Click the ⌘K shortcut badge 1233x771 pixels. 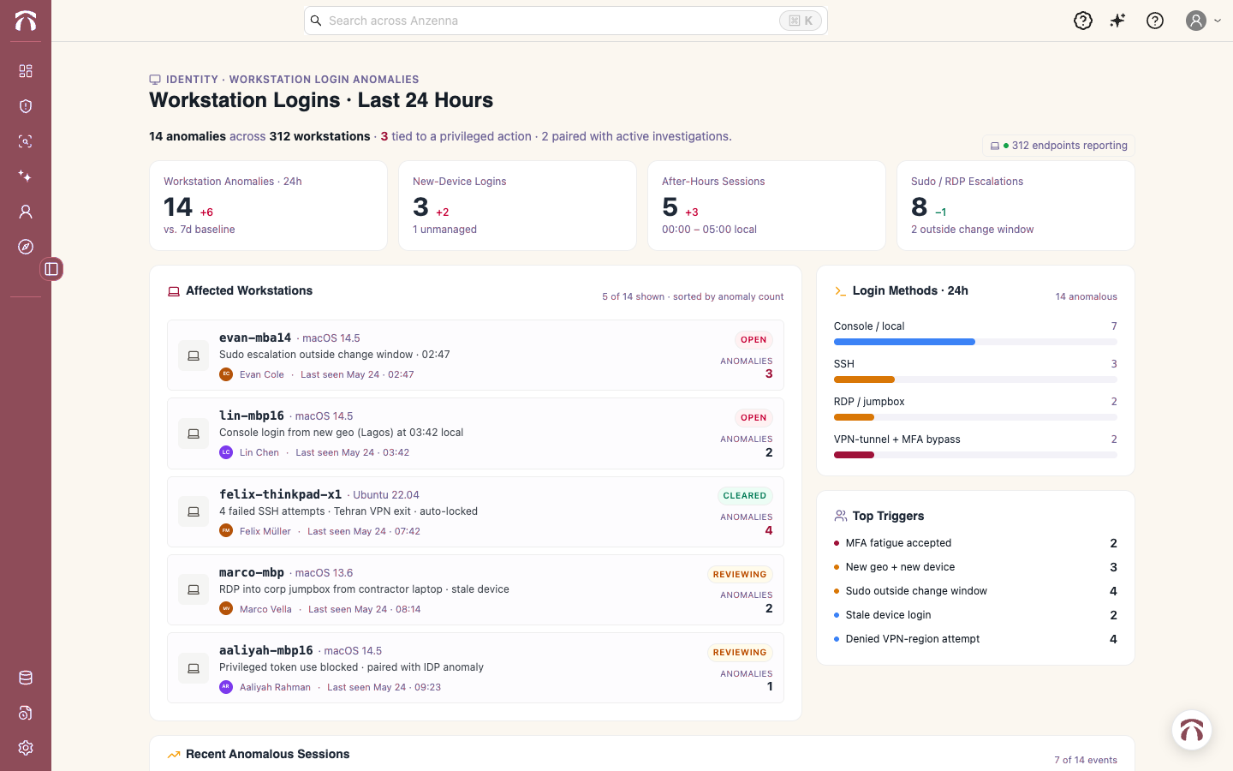point(801,21)
